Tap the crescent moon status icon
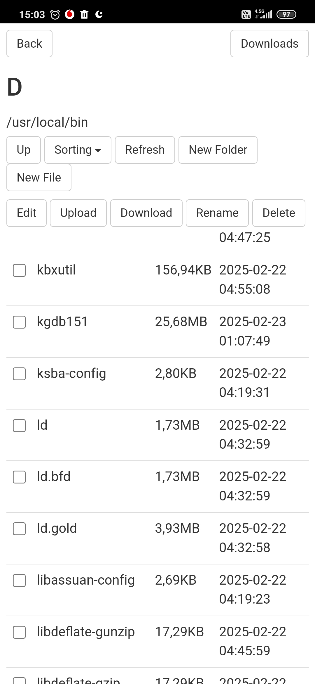The width and height of the screenshot is (315, 684). point(99,14)
